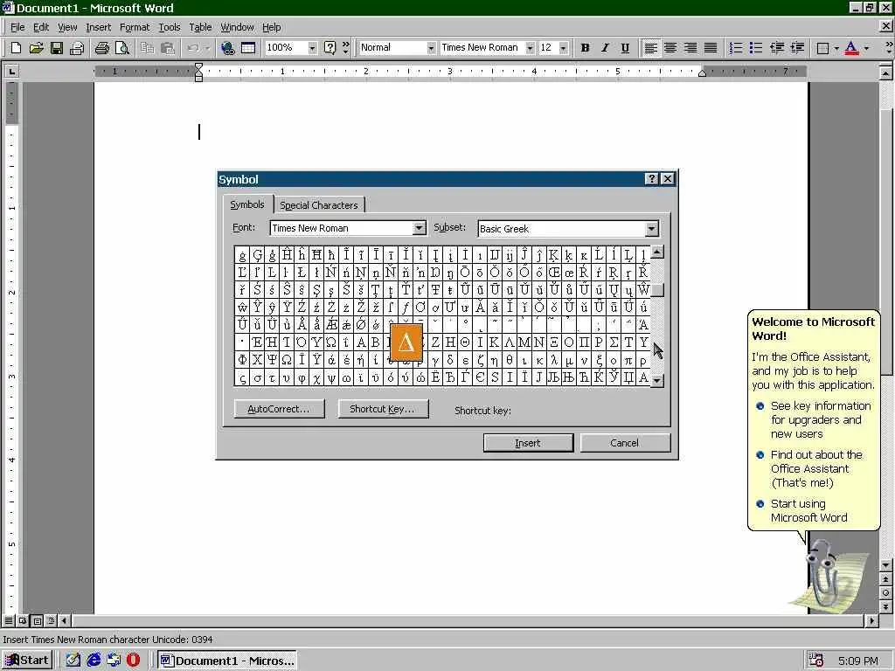Print the document with printer icon

pyautogui.click(x=101, y=48)
